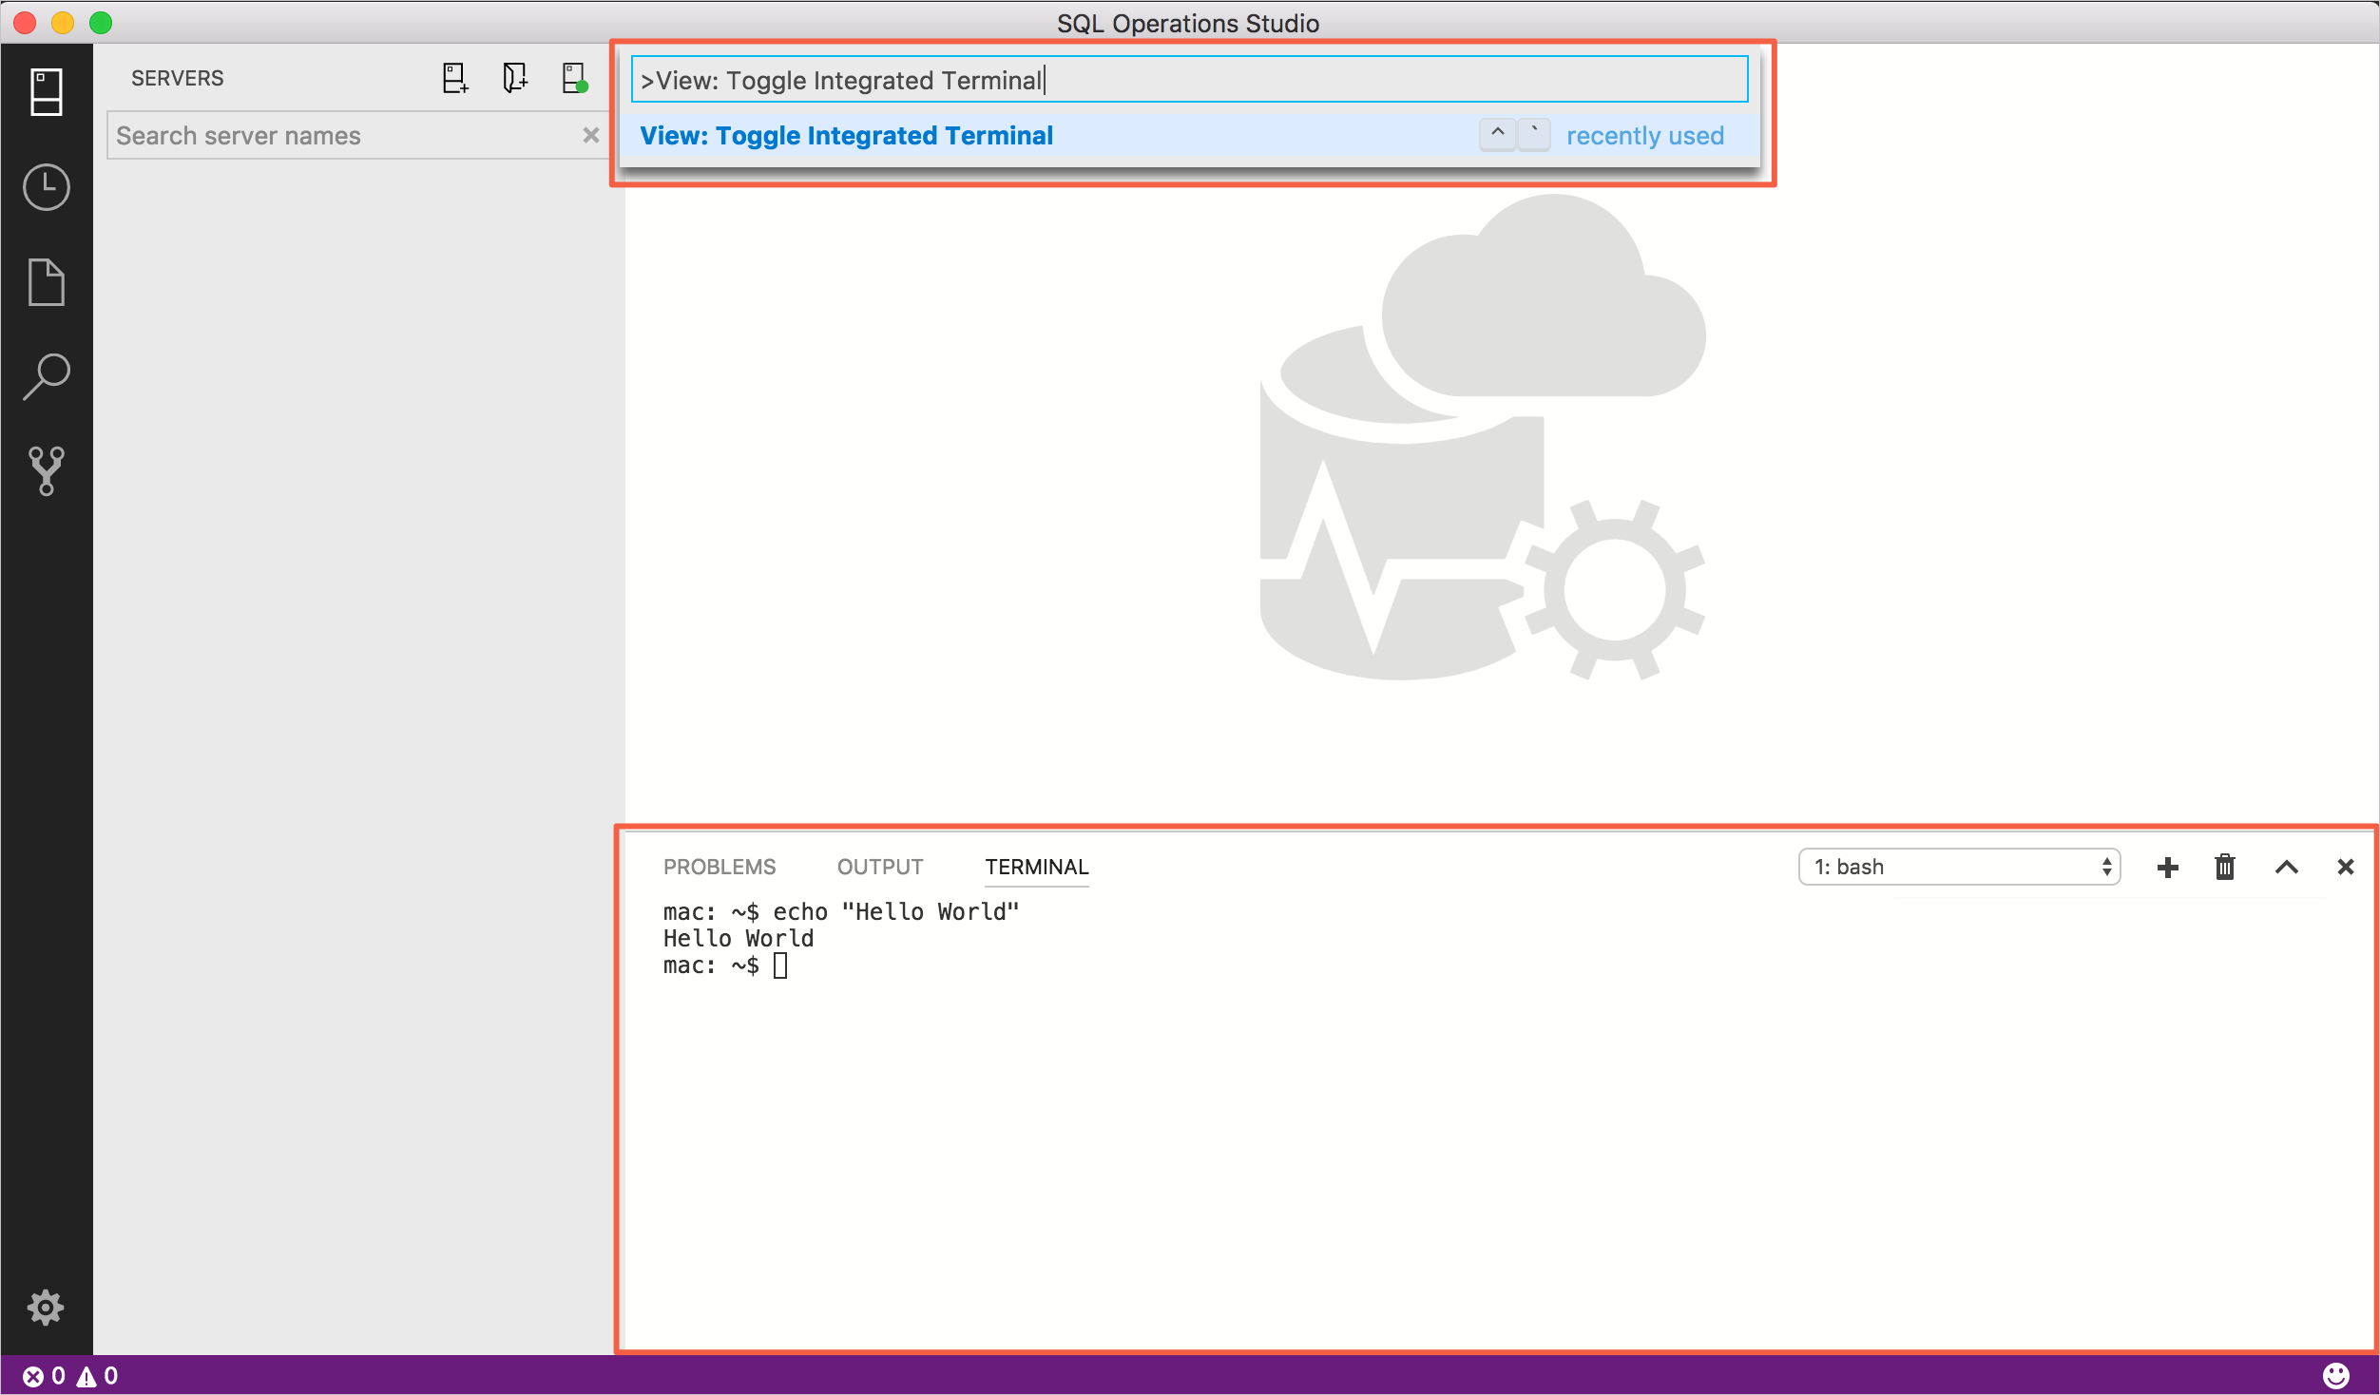Switch to the PROBLEMS tab
Image resolution: width=2380 pixels, height=1395 pixels.
pos(718,866)
